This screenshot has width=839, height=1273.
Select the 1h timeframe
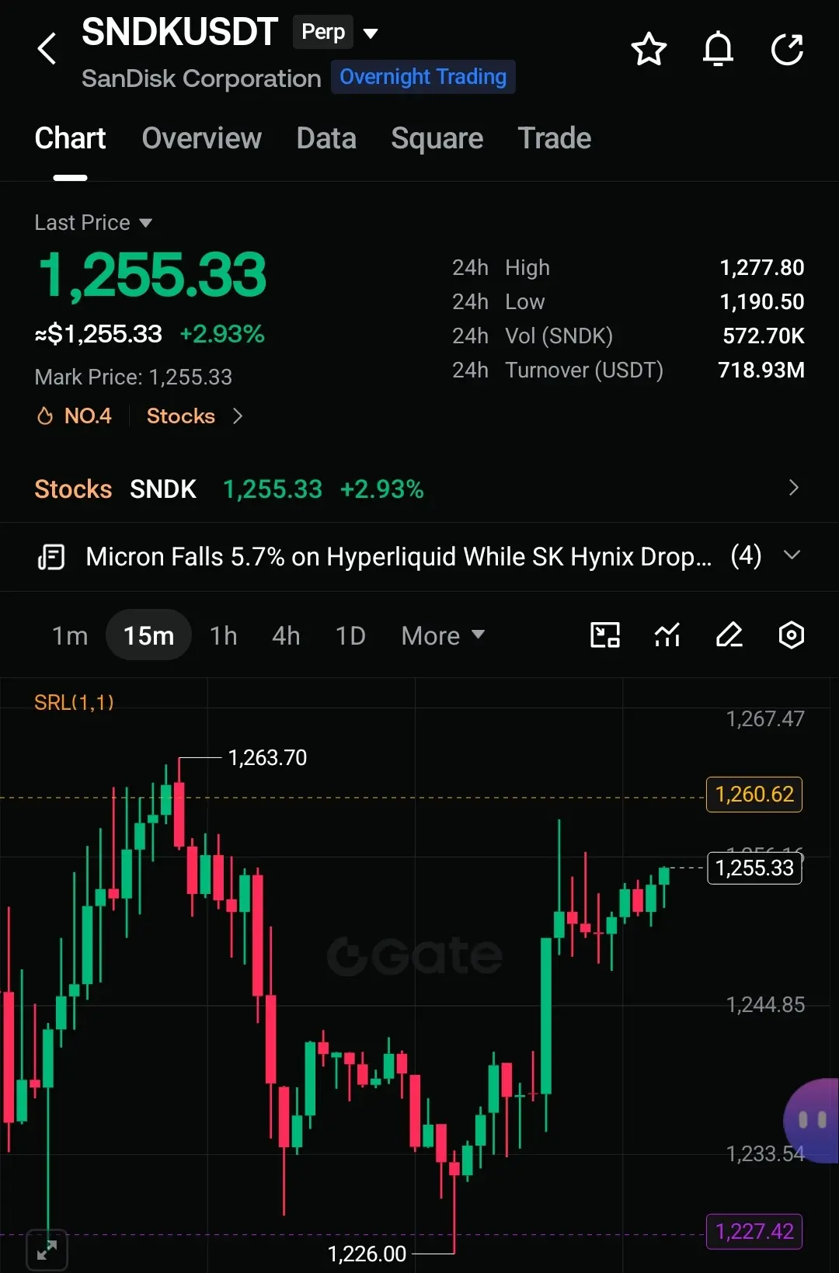click(224, 636)
